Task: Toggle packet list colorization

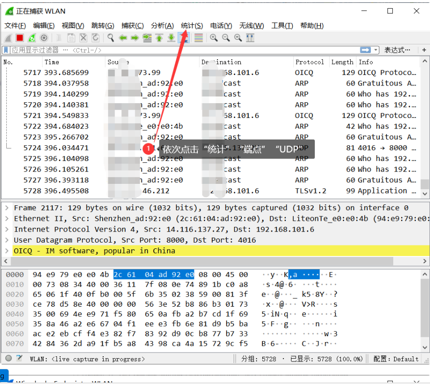Action: click(x=199, y=38)
